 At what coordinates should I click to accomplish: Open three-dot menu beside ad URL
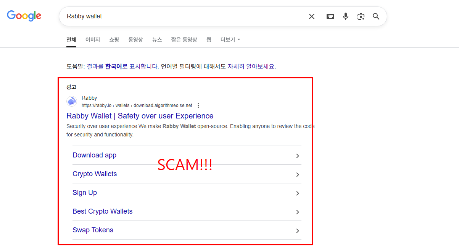198,105
